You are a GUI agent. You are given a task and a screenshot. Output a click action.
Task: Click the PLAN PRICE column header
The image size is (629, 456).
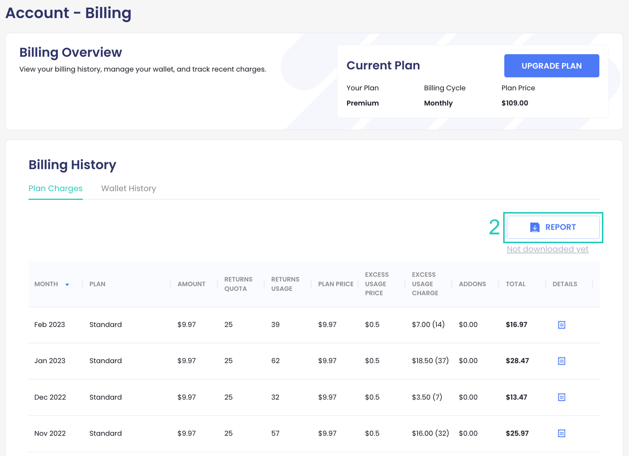335,284
